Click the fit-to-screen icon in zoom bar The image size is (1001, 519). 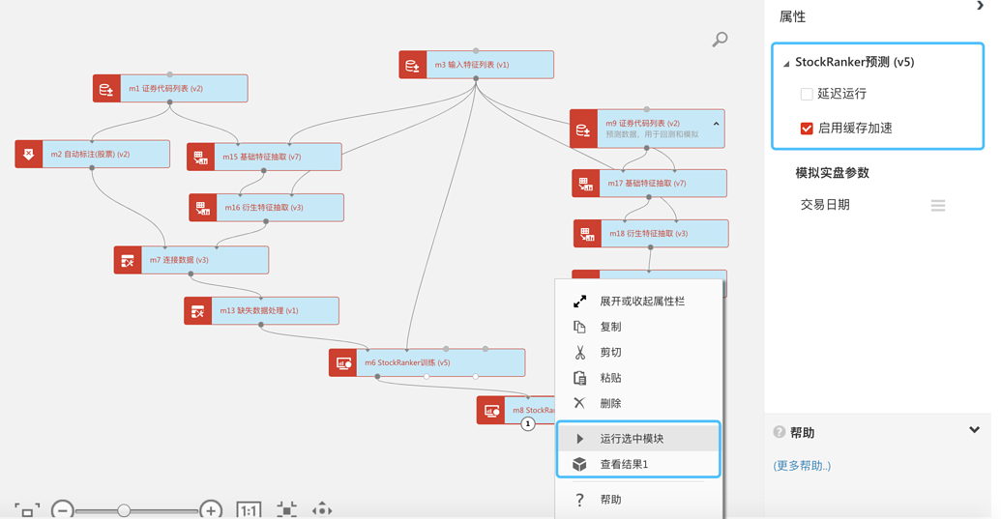pyautogui.click(x=27, y=510)
